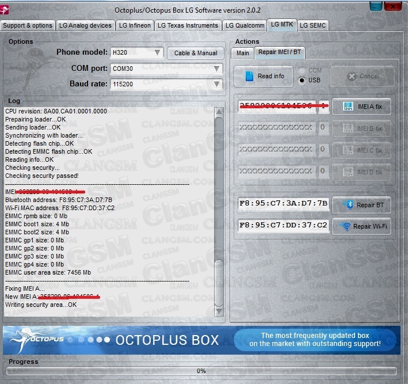Click log line 'Writing security area...OK'
The image size is (408, 384).
pyautogui.click(x=41, y=305)
